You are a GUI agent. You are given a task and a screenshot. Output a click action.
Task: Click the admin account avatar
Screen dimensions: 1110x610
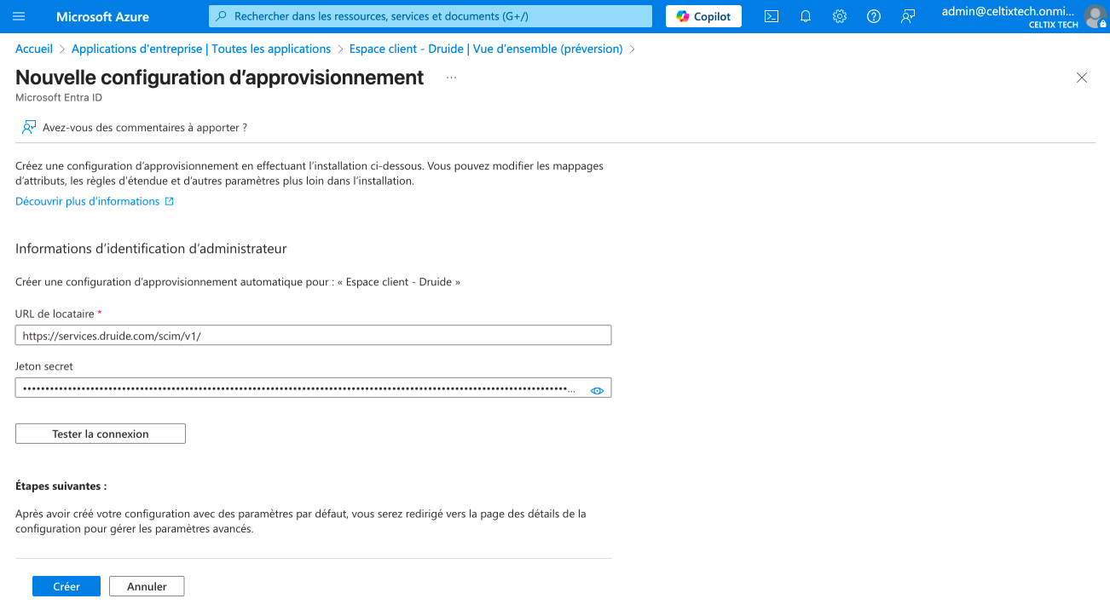coord(1094,16)
